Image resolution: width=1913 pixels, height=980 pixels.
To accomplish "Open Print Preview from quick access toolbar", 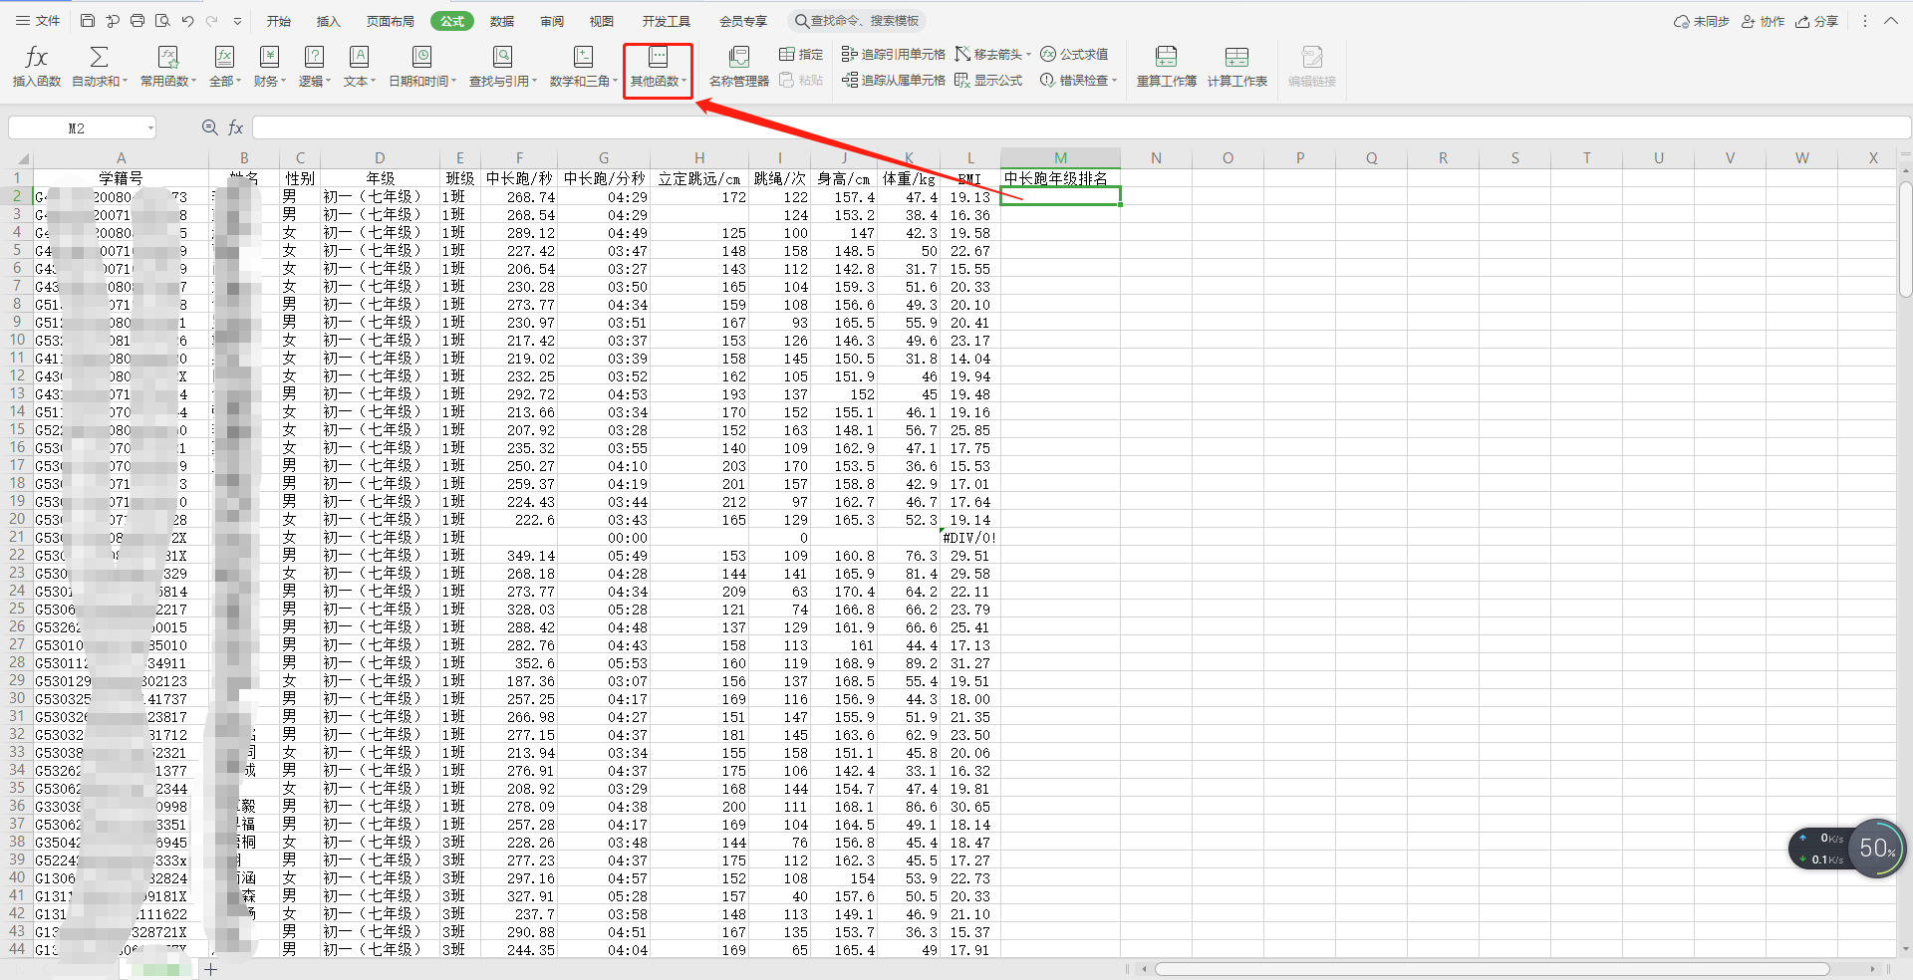I will coord(162,21).
